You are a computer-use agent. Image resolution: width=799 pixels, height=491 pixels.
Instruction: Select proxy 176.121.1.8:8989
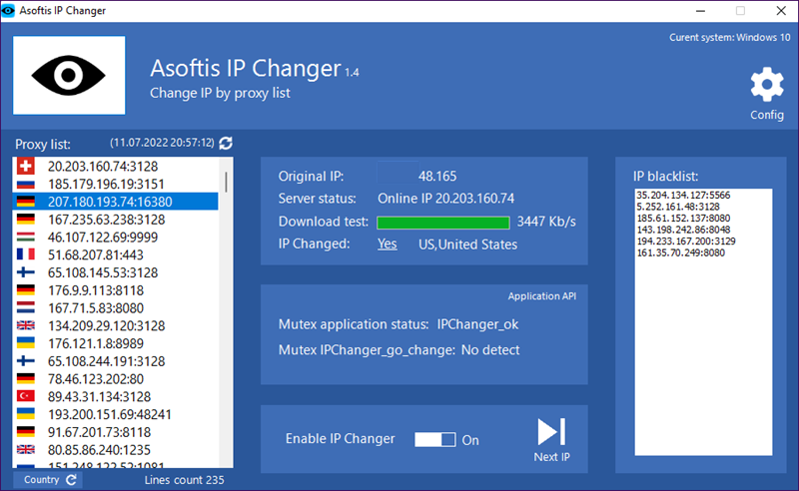click(x=115, y=344)
